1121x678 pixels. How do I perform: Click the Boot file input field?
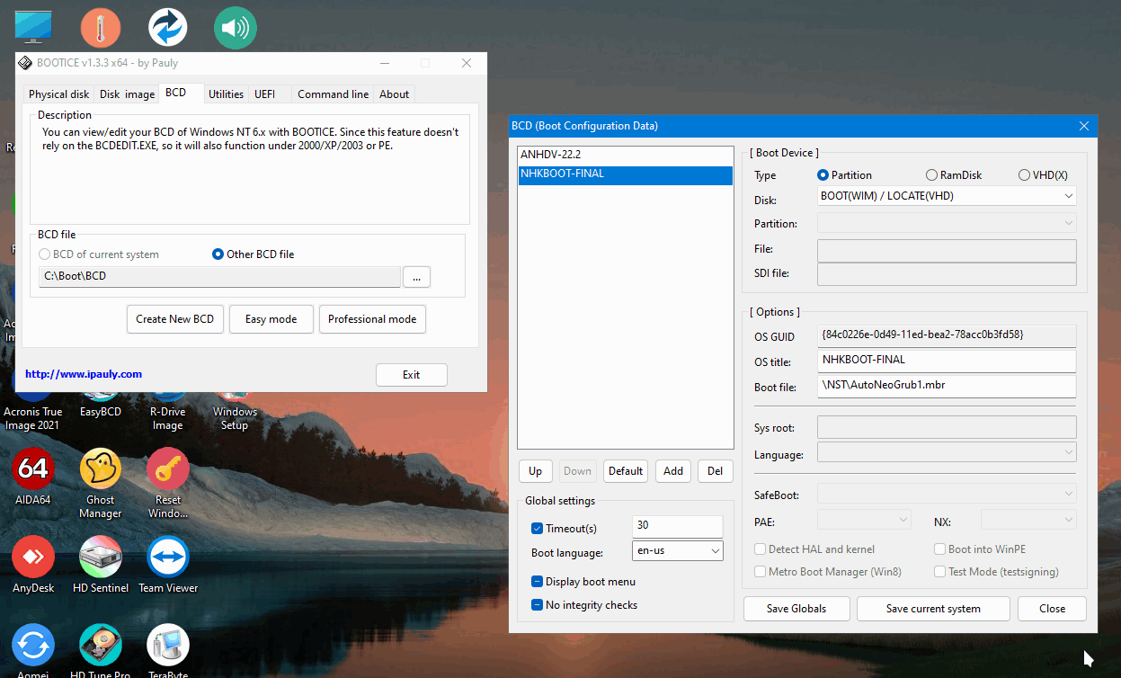click(x=947, y=386)
